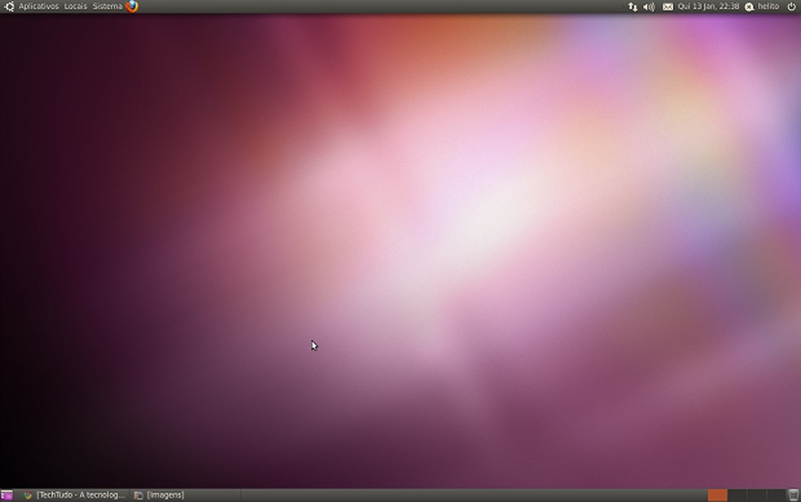
Task: Open the network connections indicator
Action: point(633,7)
